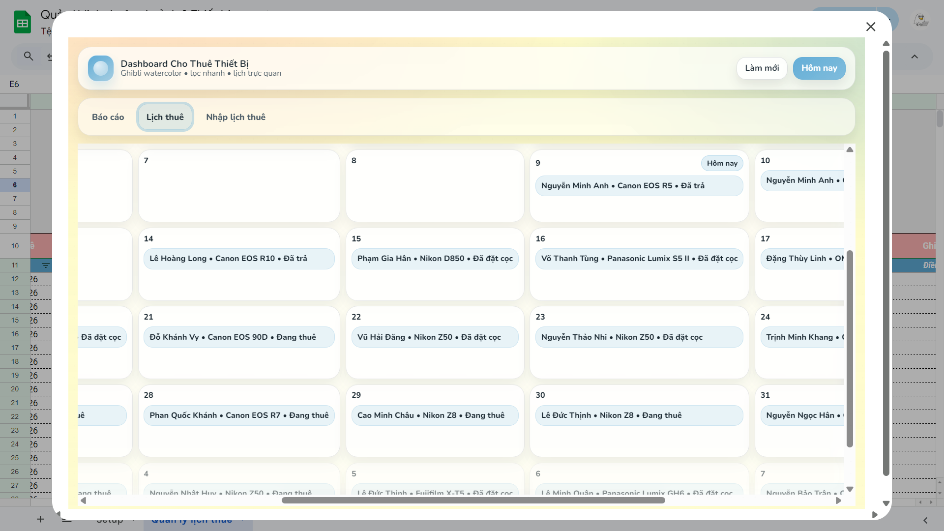944x531 pixels.
Task: Click the dialog scroll-down arrow
Action: (886, 503)
